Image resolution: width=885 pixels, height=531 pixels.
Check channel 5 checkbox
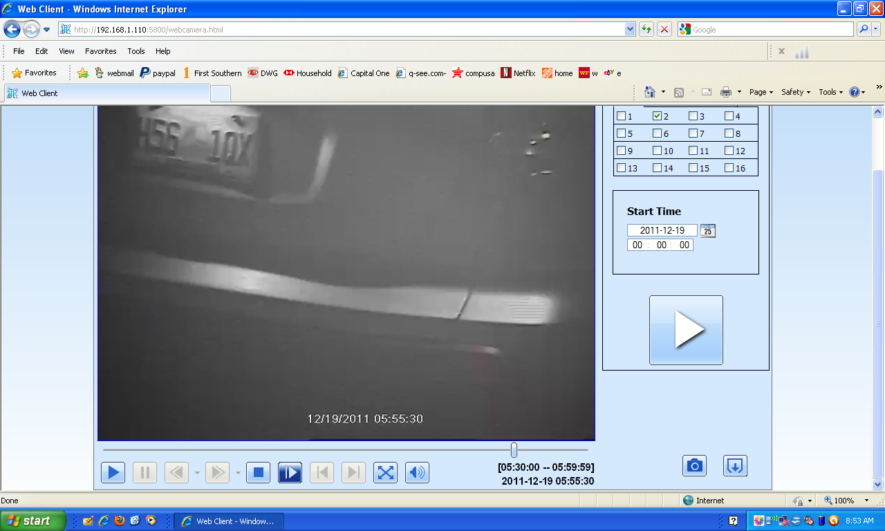[x=621, y=133]
